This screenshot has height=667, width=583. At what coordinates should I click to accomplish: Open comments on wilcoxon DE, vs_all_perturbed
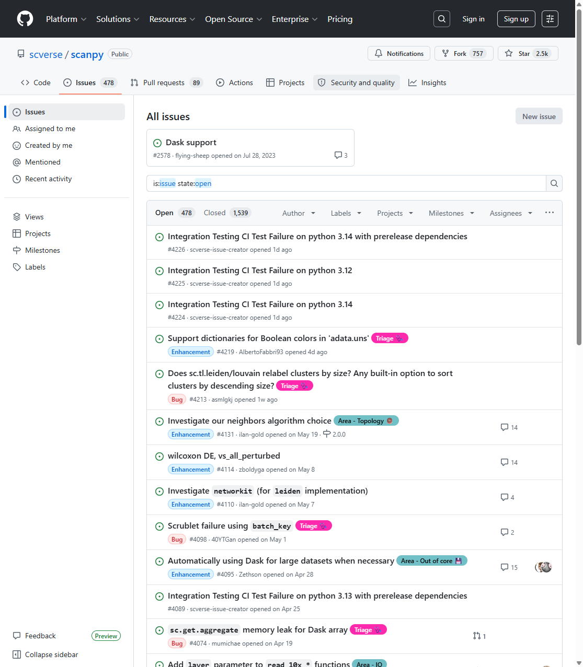[x=509, y=462]
